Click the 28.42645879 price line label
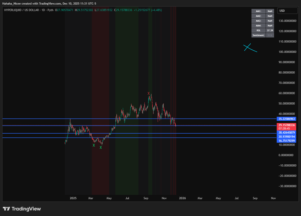 click(287, 132)
